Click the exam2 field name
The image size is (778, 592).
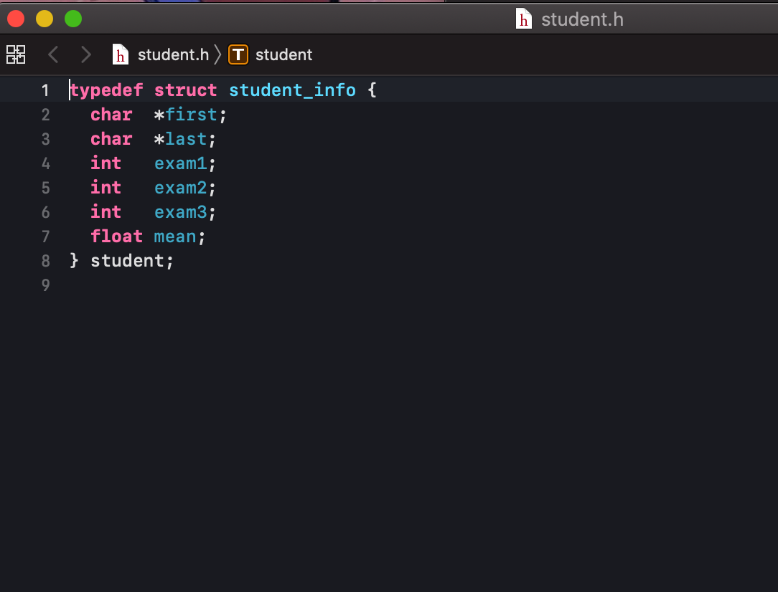tap(181, 188)
